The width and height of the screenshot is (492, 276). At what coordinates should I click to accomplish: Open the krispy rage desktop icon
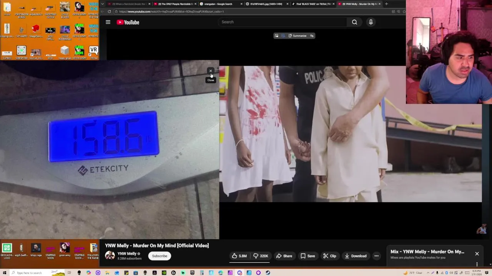click(x=36, y=250)
